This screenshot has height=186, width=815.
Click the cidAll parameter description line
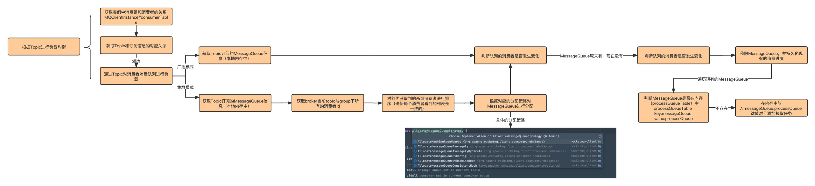[448, 176]
